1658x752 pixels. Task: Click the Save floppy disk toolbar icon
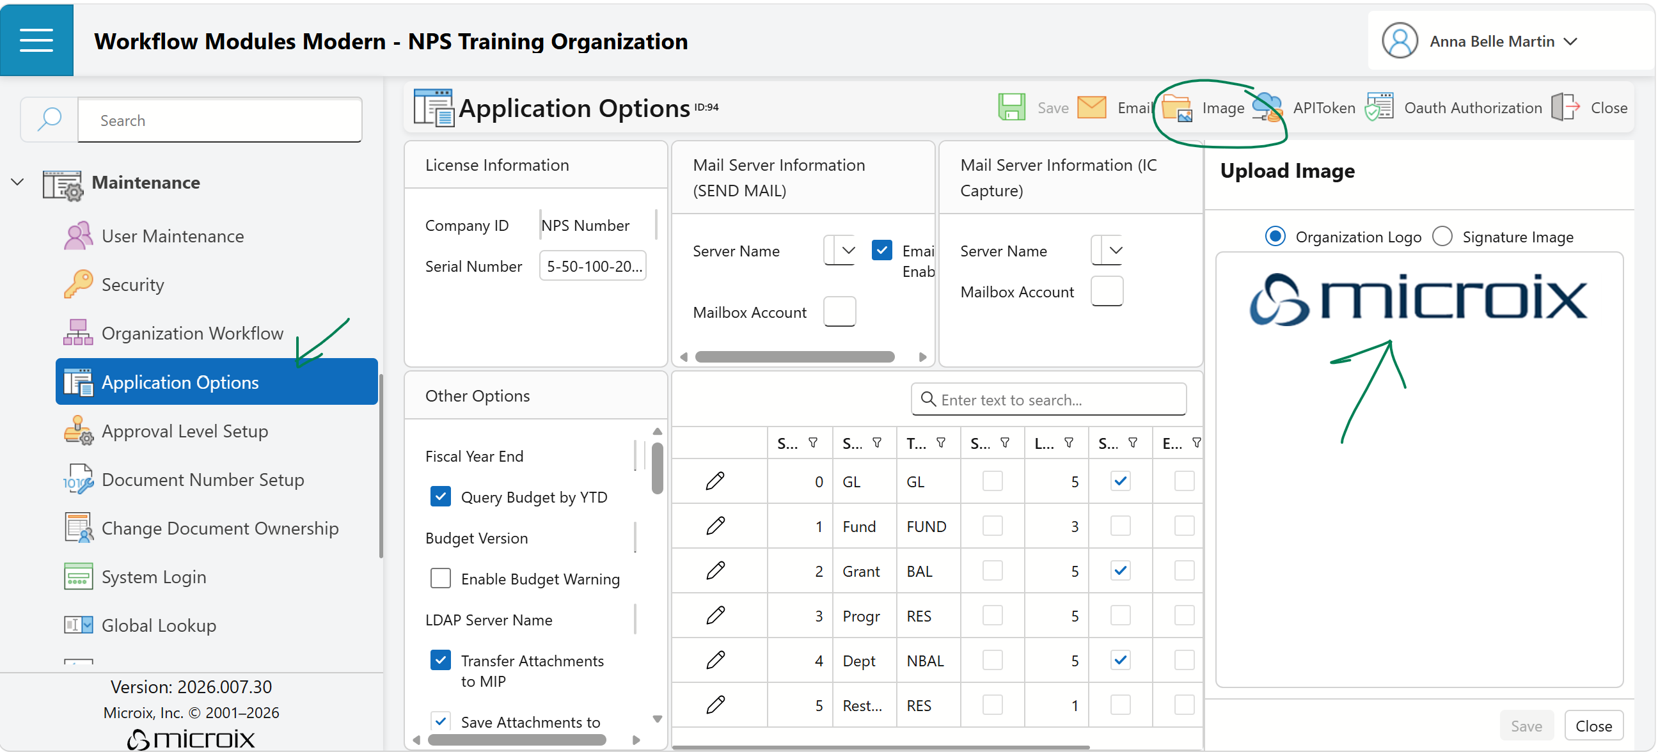pos(1012,107)
